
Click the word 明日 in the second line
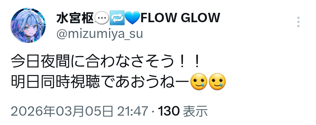click(x=25, y=82)
